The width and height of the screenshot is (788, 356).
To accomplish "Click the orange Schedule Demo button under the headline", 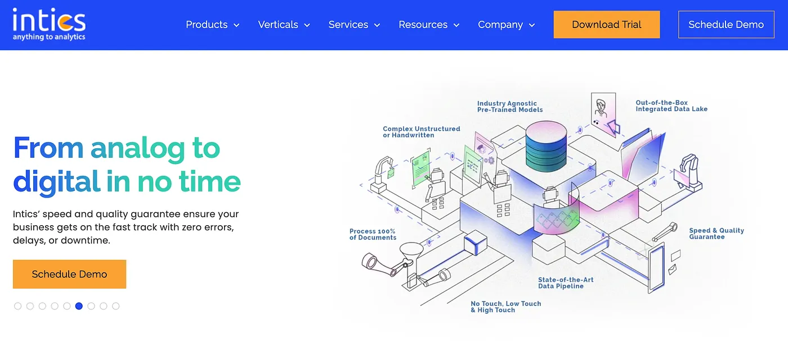I will point(69,274).
